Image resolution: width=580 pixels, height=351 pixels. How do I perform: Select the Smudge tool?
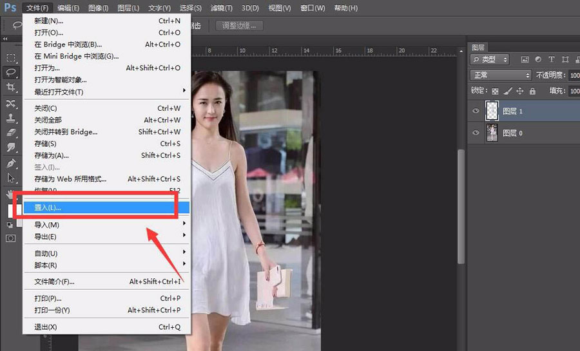pyautogui.click(x=11, y=147)
